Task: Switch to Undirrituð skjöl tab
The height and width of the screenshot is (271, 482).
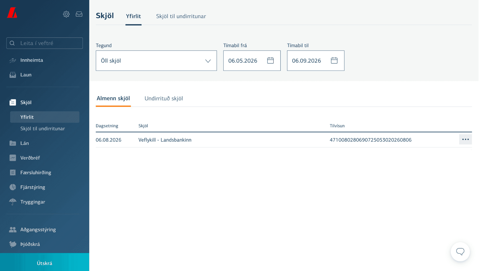Action: 164,99
